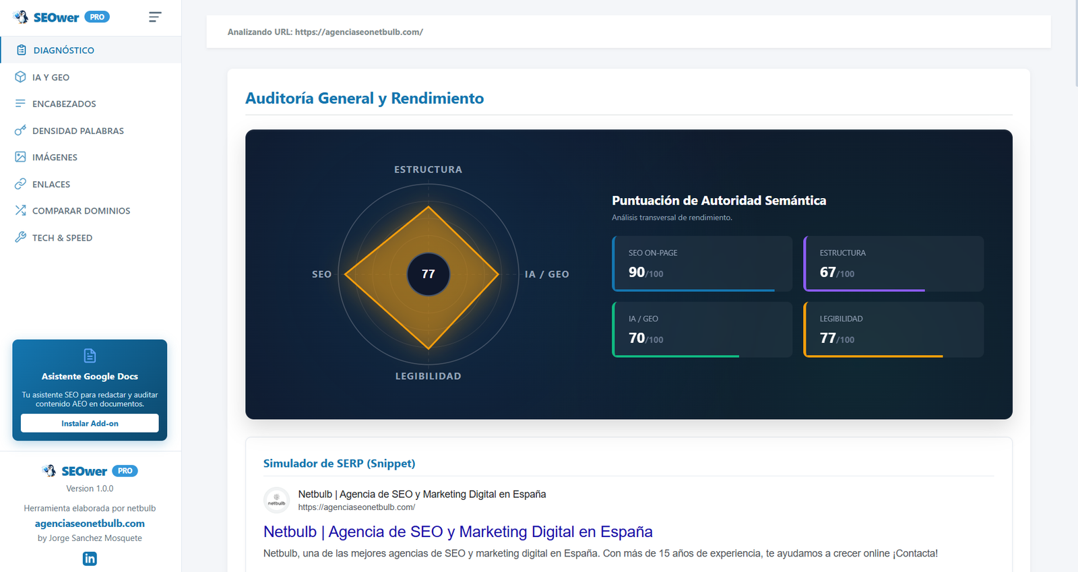Switch to the IMÁGENES section
Image resolution: width=1078 pixels, height=572 pixels.
coord(91,157)
